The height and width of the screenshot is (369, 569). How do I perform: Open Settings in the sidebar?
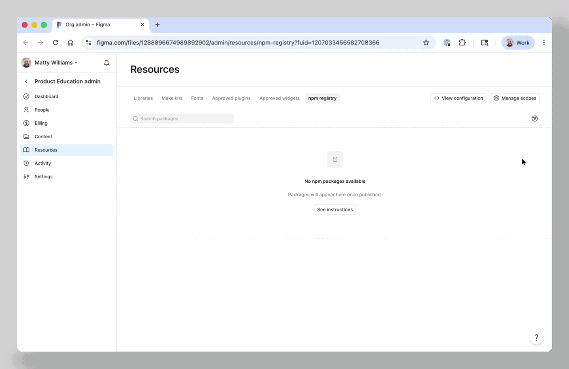click(67, 176)
